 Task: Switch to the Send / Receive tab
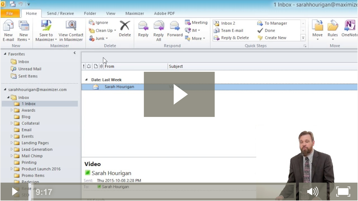[x=61, y=13]
